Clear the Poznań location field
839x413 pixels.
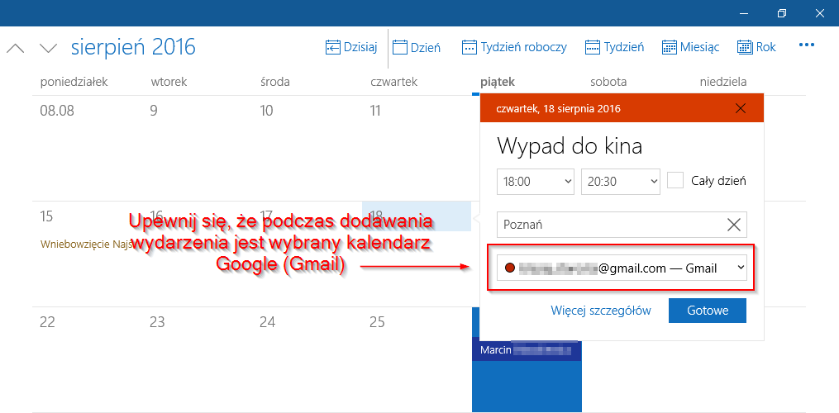733,225
